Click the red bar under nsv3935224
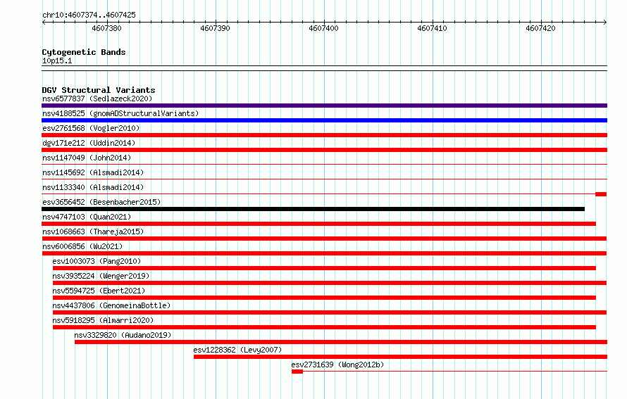Screen dimensions: 627x399 tap(330, 283)
